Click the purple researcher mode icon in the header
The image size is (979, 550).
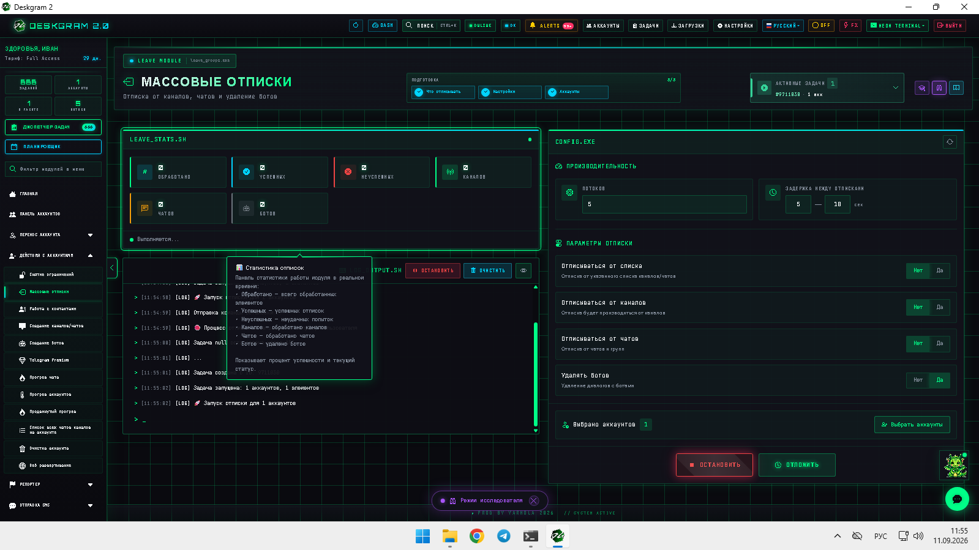click(x=939, y=88)
